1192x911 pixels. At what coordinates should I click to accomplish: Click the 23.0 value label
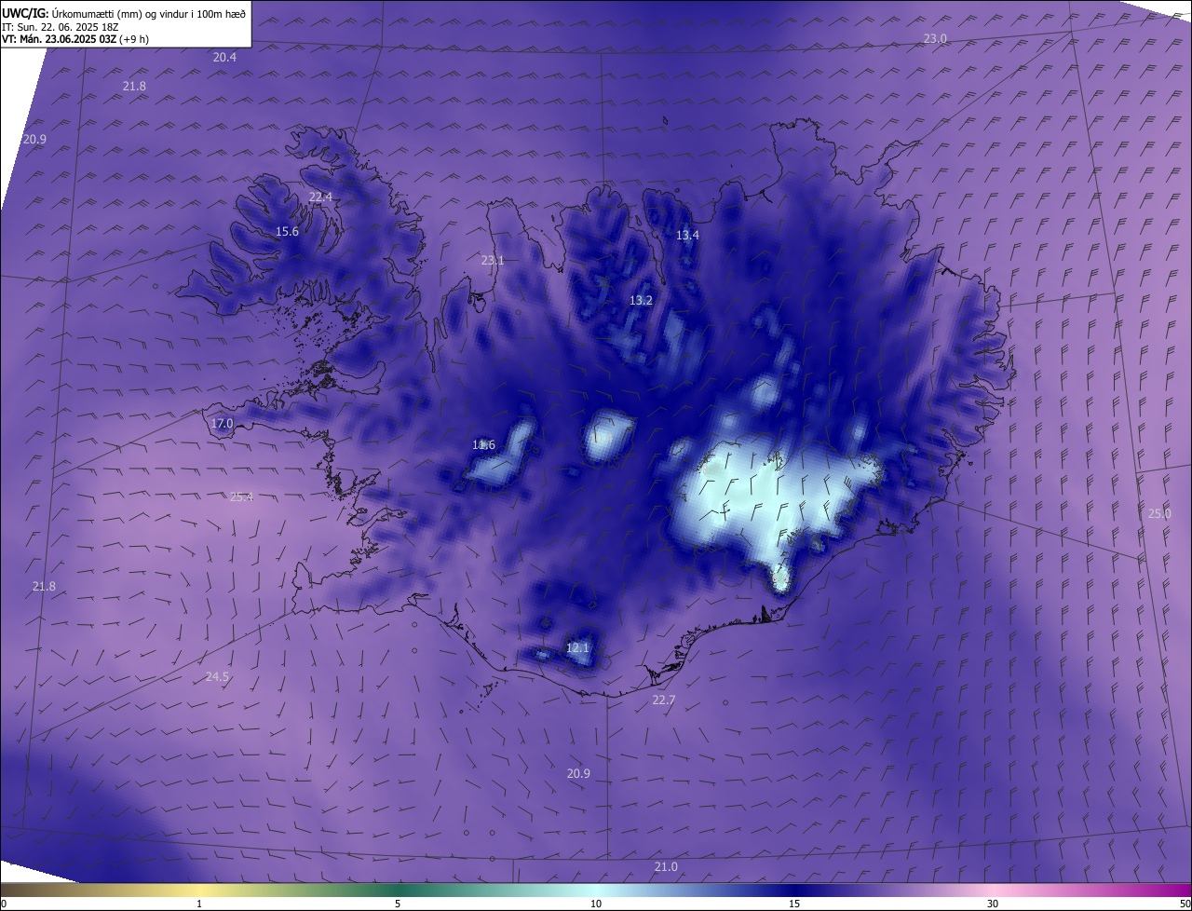[x=935, y=38]
